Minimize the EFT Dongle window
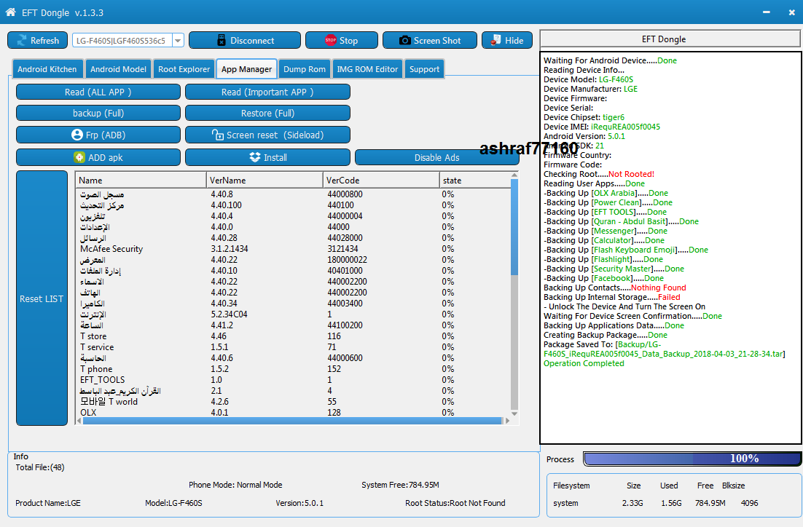Screen dimensions: 803x527 (x=766, y=12)
